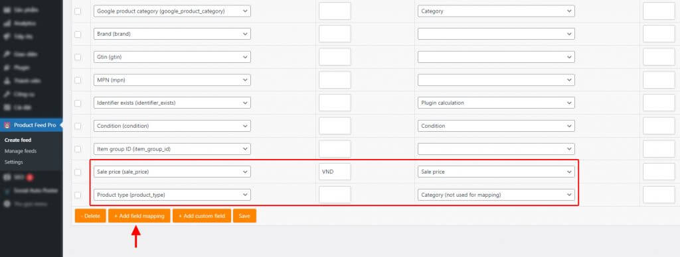680x257 pixels.
Task: Open Social Auto Poster in sidebar
Action: pyautogui.click(x=36, y=190)
